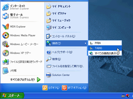133x99 pixels.
Task: Click the 終了オプション(U) text label
Action: [77, 88]
